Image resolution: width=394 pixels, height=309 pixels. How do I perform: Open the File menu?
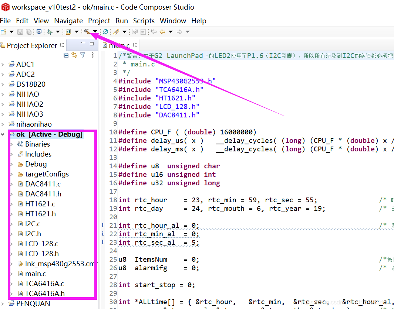(x=5, y=21)
